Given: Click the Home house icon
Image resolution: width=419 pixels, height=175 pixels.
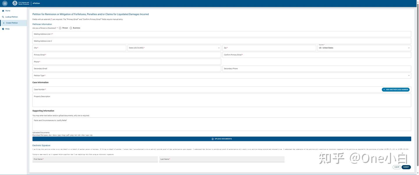Looking at the screenshot, I should tap(3, 11).
